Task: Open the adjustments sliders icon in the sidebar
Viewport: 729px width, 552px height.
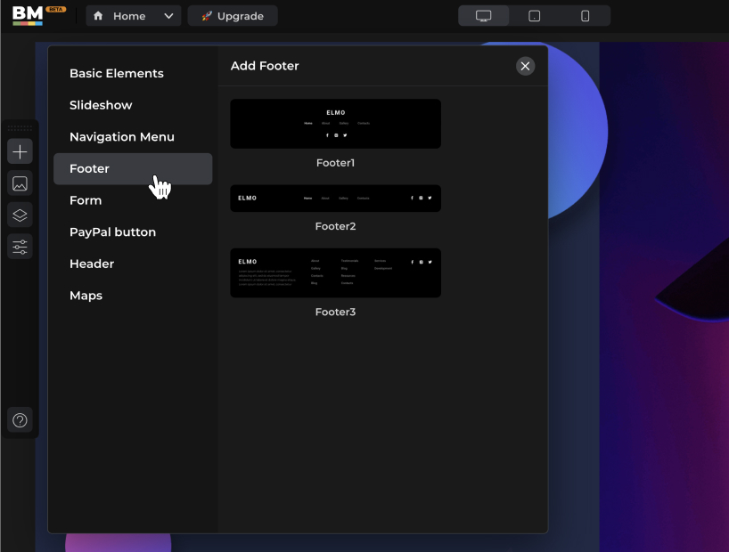Action: [x=19, y=247]
